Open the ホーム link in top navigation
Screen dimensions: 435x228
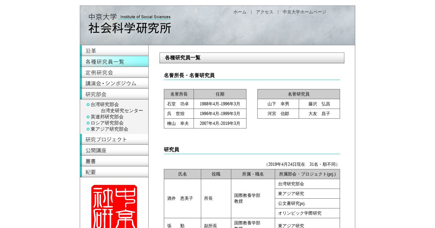coord(240,12)
